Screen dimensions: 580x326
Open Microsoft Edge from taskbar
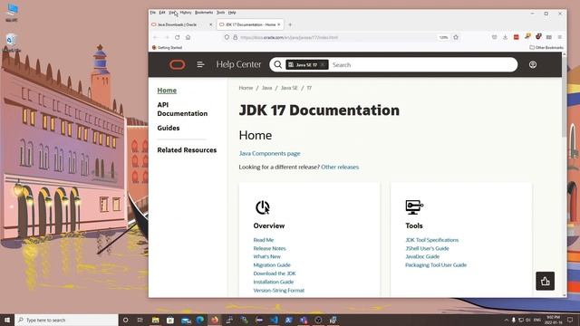point(199,320)
